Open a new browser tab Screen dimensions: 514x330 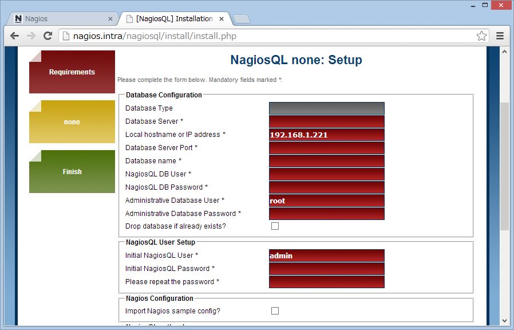coord(242,19)
